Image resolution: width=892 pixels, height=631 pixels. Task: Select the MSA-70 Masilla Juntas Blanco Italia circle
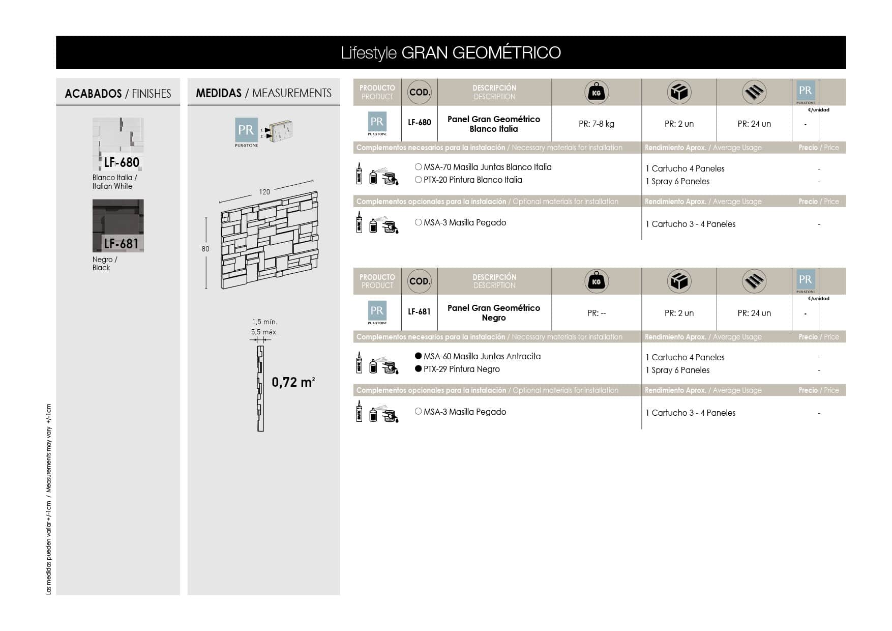[x=418, y=166]
